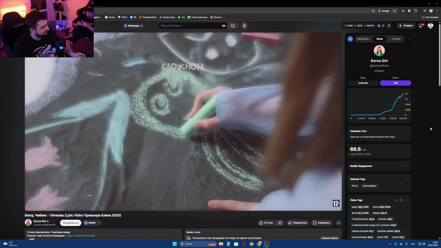Open Boosty bookmark
The image size is (441, 248).
[110, 17]
